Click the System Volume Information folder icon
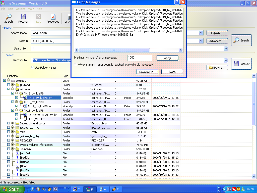 (17, 144)
